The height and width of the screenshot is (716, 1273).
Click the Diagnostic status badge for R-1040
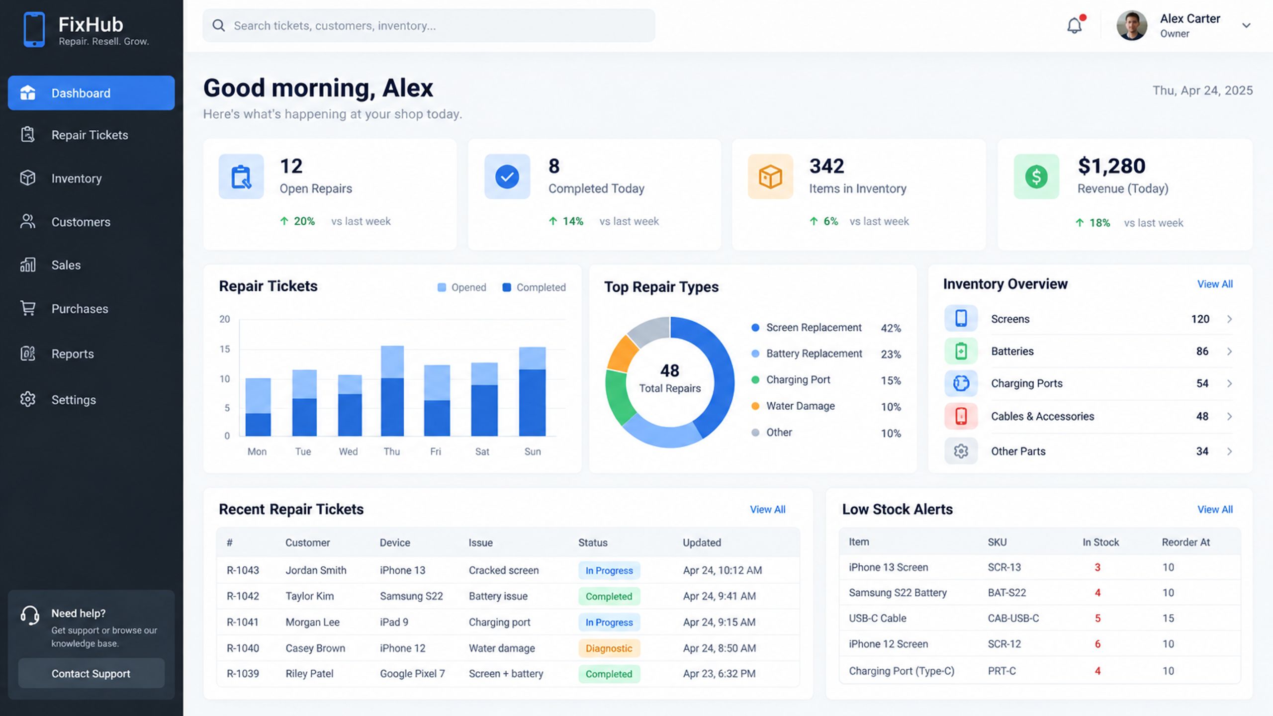tap(609, 648)
